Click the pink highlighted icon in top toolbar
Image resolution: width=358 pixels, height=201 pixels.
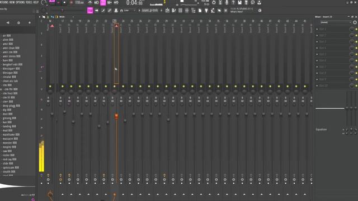tap(103, 2)
